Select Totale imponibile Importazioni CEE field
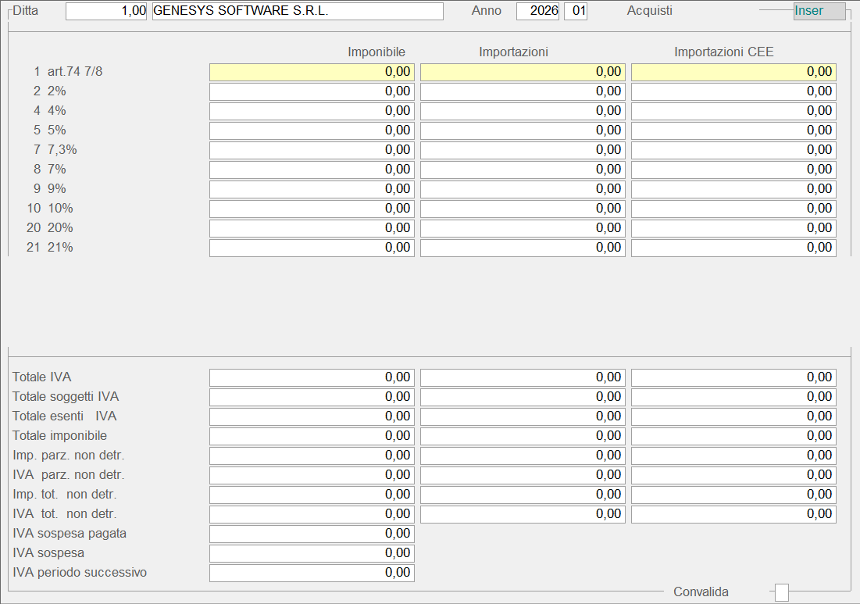Viewport: 860px width, 604px height. pyautogui.click(x=733, y=436)
